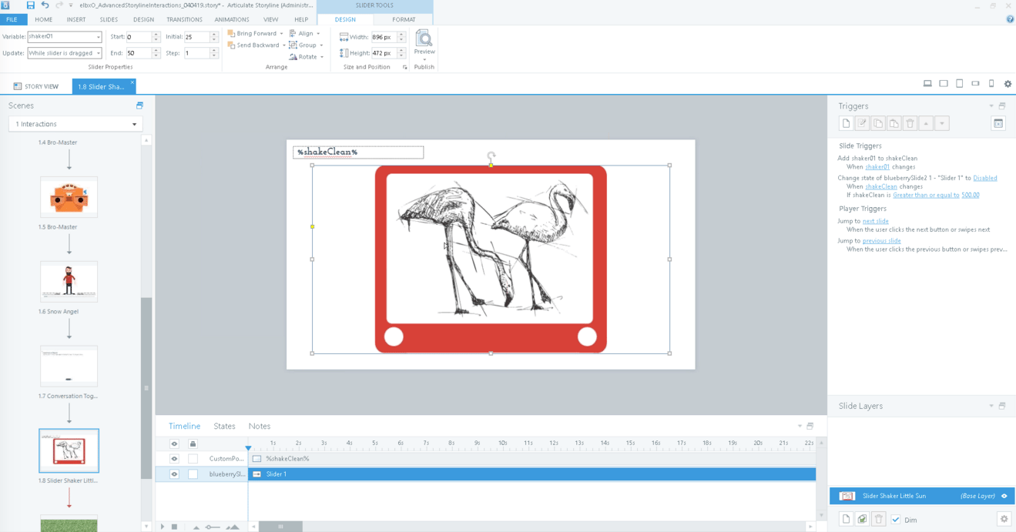Open the States tab in the timeline panel
This screenshot has height=532, width=1016.
pyautogui.click(x=224, y=426)
